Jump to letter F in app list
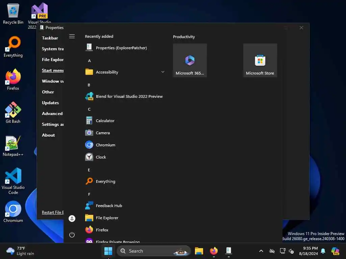 pos(89,194)
